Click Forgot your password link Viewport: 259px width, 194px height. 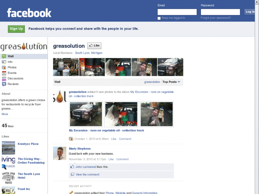(216, 18)
